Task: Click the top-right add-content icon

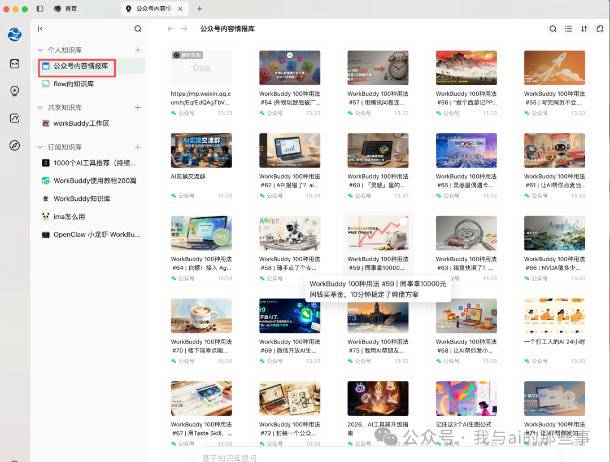Action: 599,29
